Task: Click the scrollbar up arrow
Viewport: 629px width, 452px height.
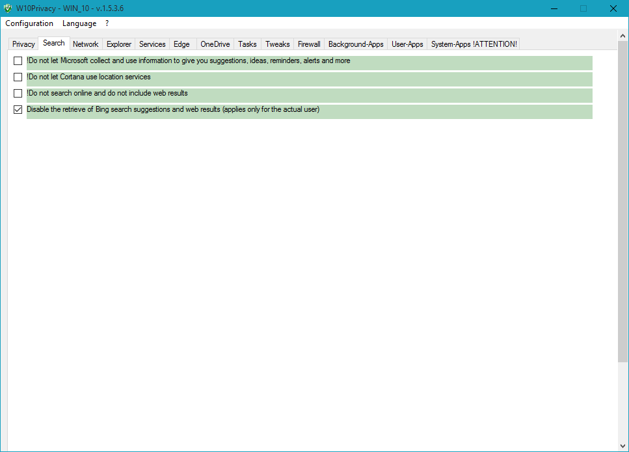Action: pyautogui.click(x=622, y=36)
